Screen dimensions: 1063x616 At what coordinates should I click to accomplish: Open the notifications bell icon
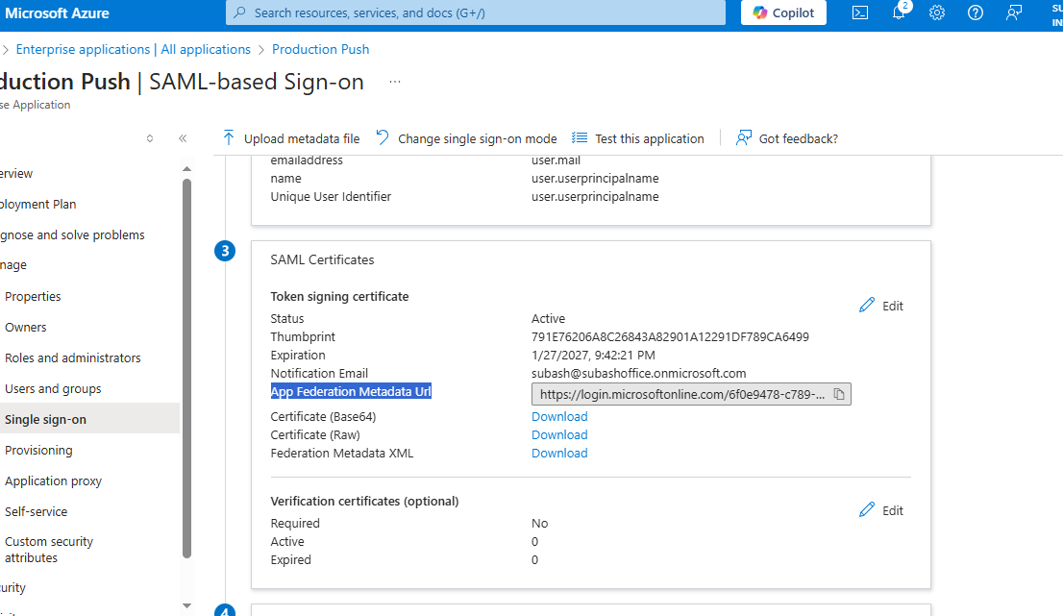point(899,12)
